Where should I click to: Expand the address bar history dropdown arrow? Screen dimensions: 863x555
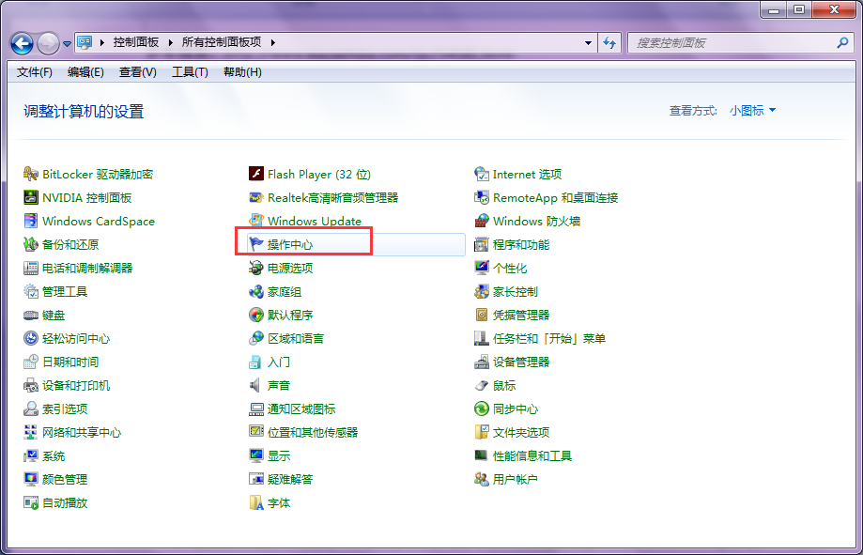click(x=588, y=42)
